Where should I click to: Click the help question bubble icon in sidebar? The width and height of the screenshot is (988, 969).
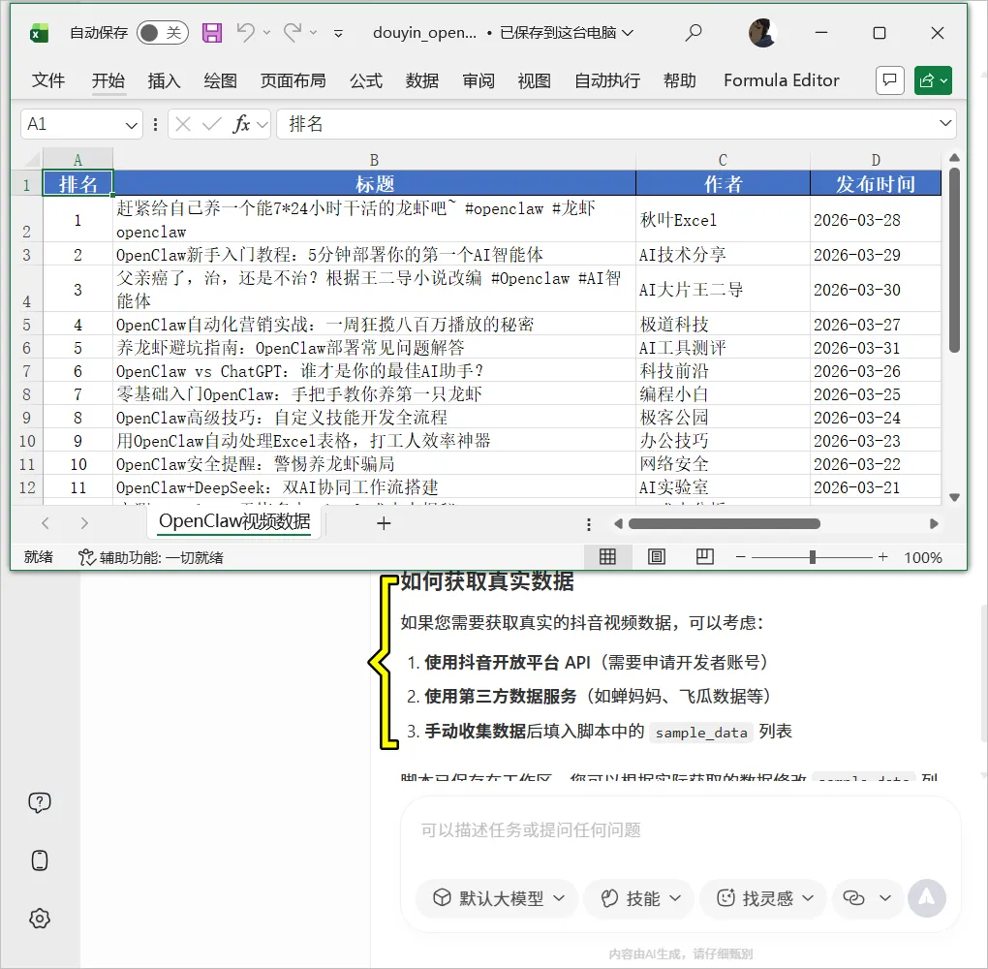[40, 802]
